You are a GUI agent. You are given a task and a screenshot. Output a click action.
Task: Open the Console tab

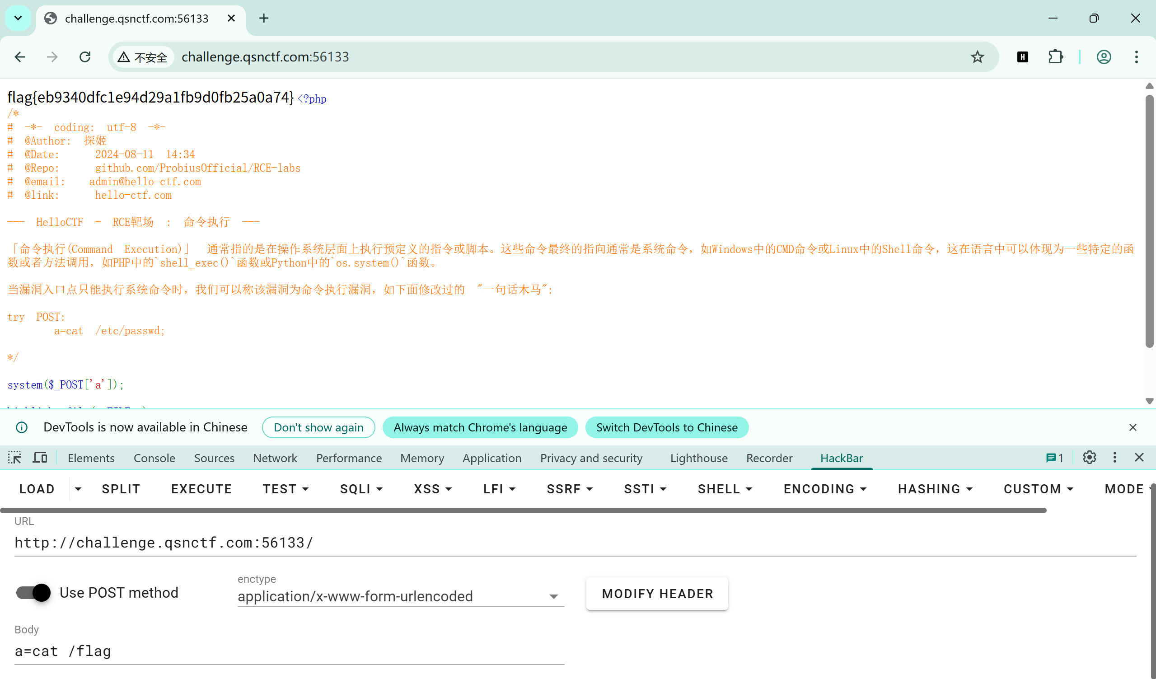154,458
